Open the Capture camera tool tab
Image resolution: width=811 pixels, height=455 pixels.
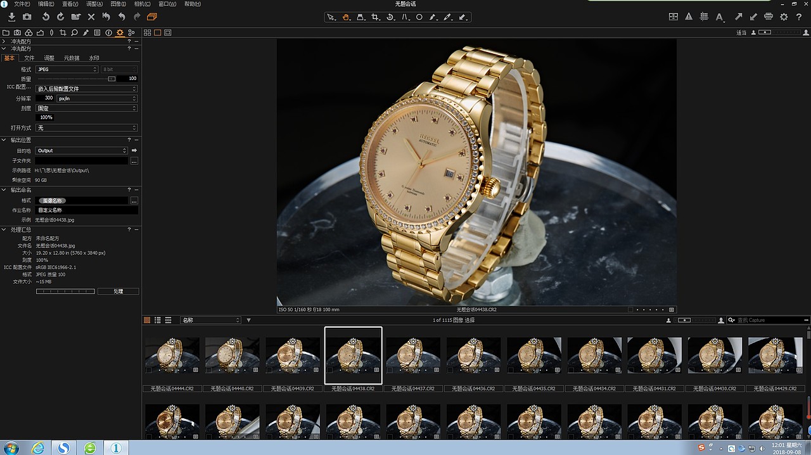click(17, 32)
